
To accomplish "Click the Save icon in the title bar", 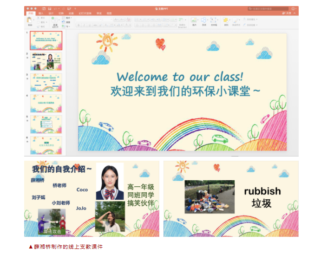I will (x=49, y=9).
